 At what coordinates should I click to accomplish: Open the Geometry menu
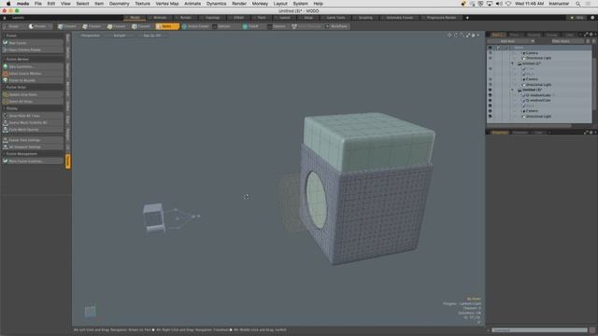pos(119,4)
